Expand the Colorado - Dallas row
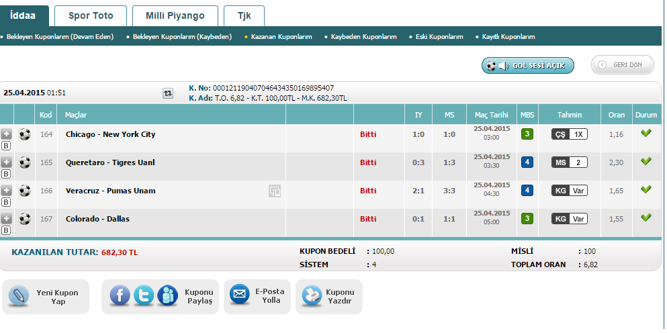 [6, 219]
